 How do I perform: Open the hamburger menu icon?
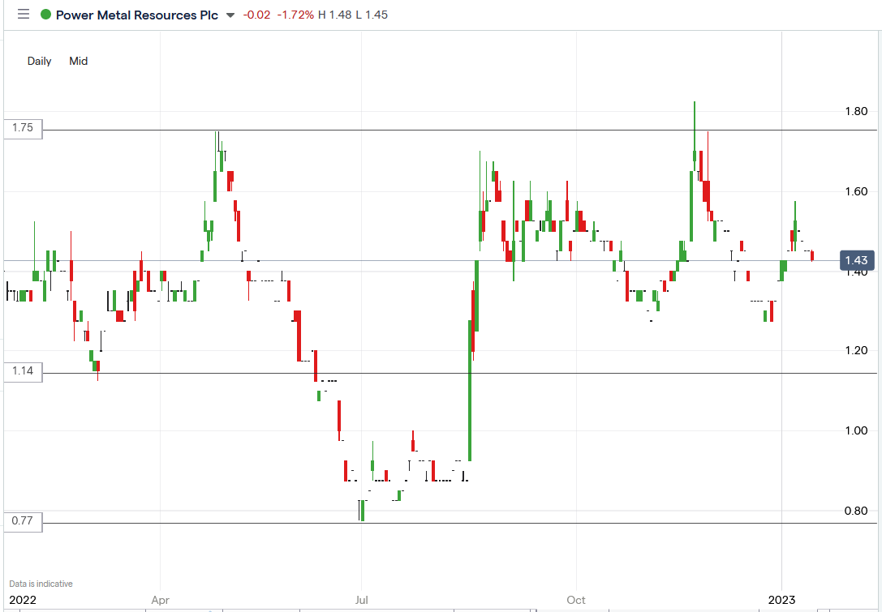[23, 14]
